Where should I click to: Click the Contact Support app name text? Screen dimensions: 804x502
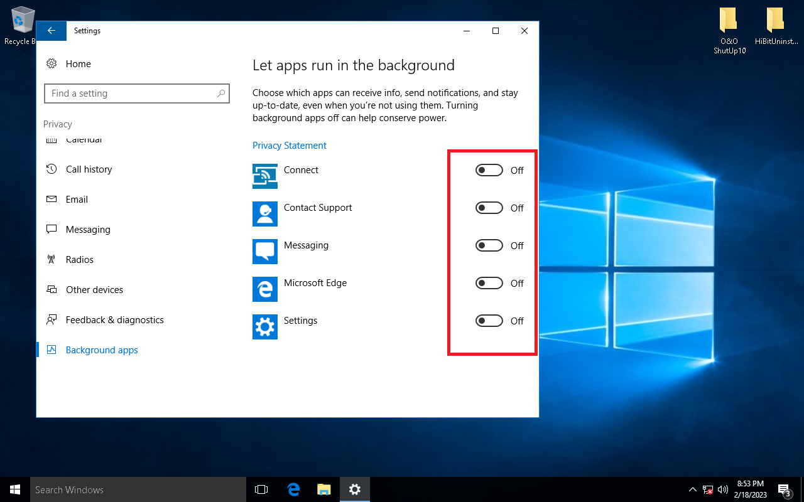point(318,208)
